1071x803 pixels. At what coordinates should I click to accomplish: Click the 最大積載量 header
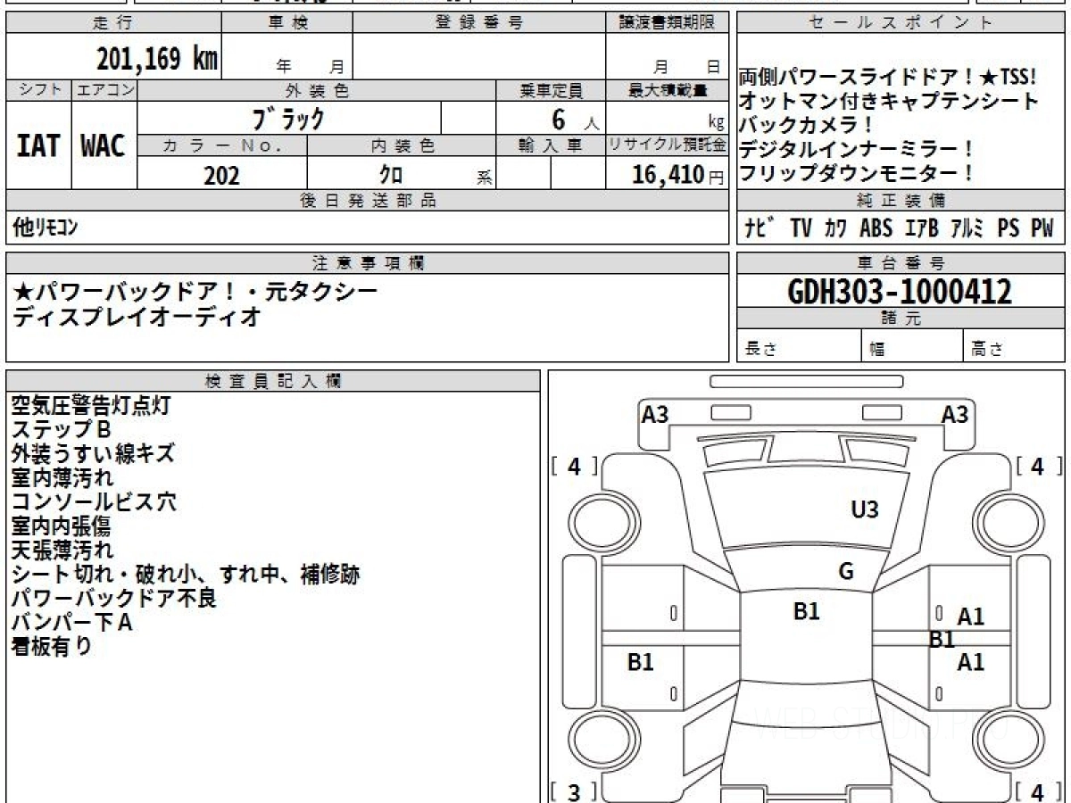(x=668, y=90)
